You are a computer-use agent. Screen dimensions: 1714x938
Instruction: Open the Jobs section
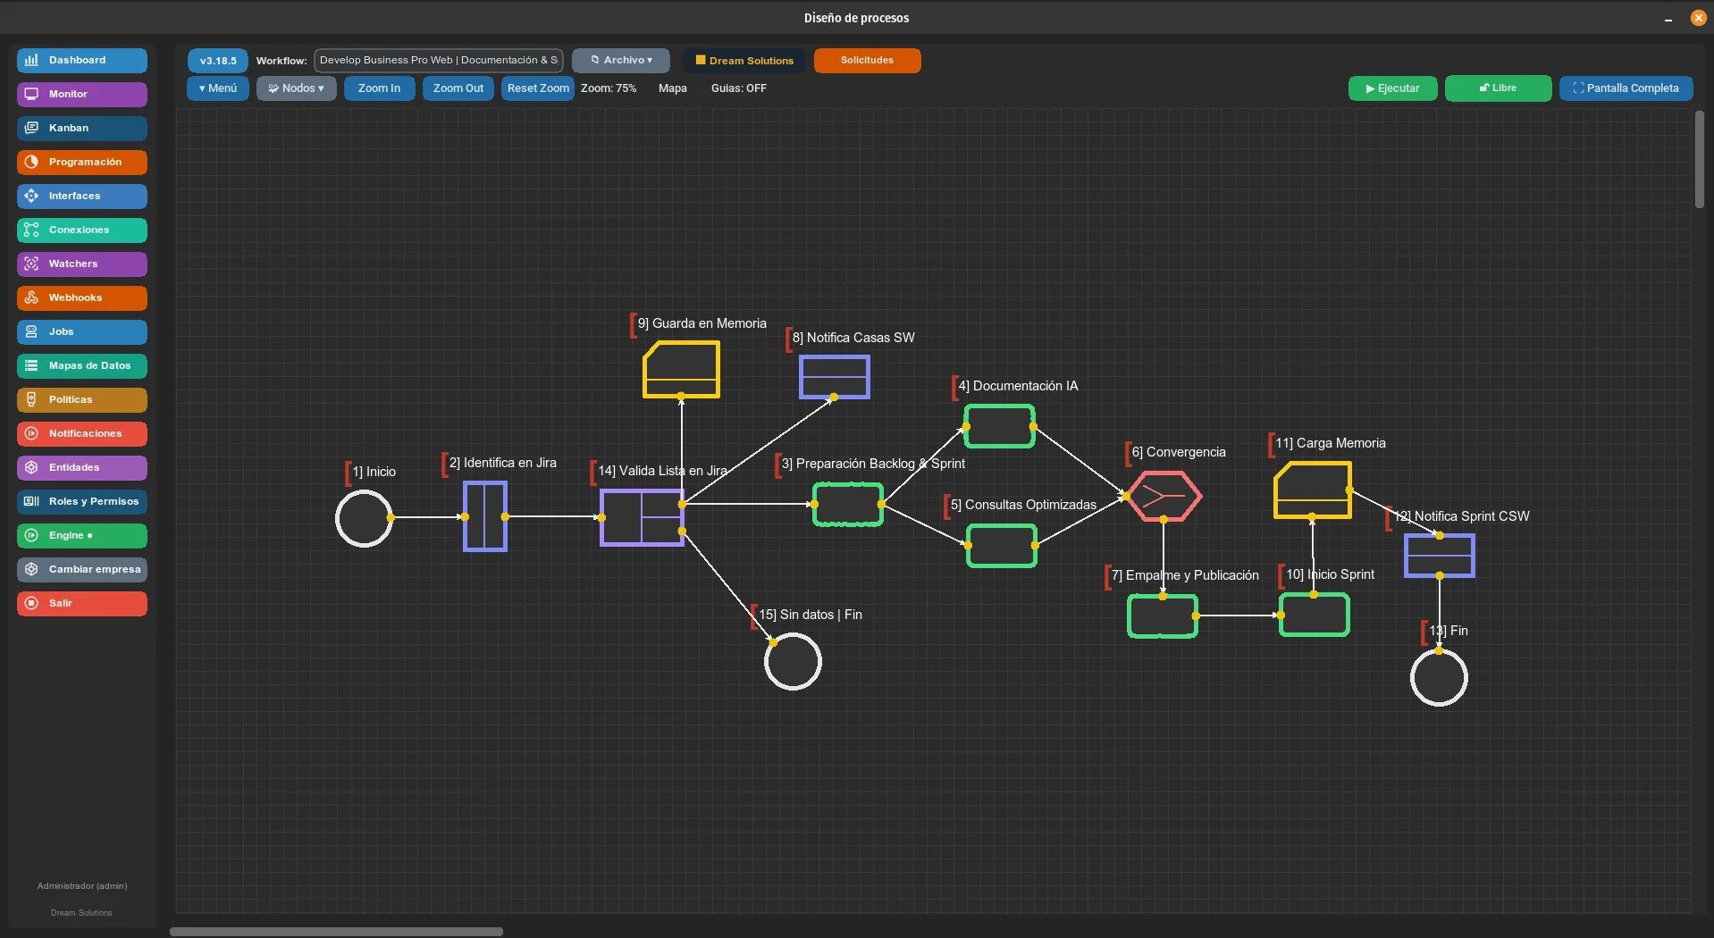[x=81, y=331]
